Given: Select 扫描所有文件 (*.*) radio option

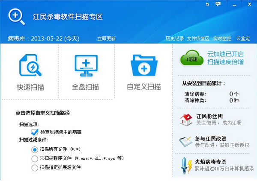Looking at the screenshot, I should (35, 149).
